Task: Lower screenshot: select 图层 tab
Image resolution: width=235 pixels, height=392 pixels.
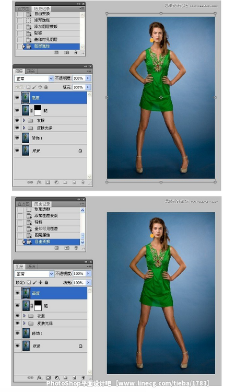Action: point(19,267)
